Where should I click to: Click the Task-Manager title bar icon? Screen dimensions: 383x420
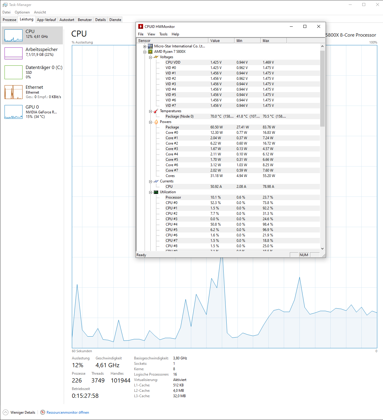pos(5,5)
